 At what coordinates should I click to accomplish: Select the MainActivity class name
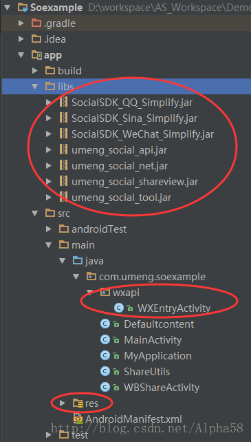pyautogui.click(x=153, y=340)
